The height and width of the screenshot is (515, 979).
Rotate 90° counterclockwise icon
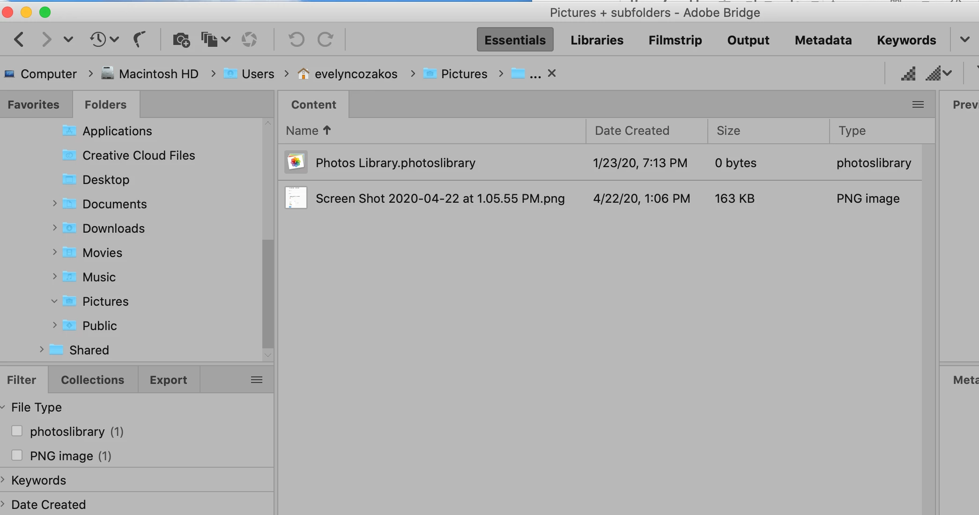[296, 40]
